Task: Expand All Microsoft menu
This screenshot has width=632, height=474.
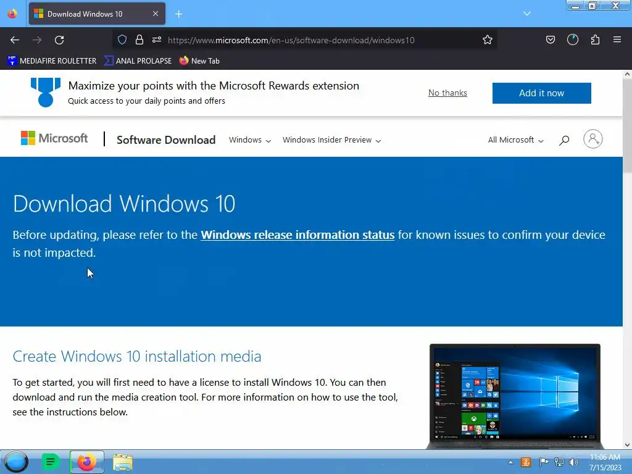Action: coord(515,140)
